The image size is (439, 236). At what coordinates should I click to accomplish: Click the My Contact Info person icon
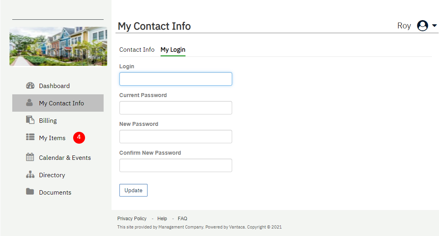tap(30, 103)
